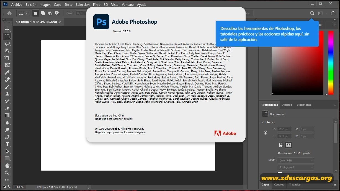The width and height of the screenshot is (340, 191).
Task: Open the Imagen menu
Action: coord(45,5)
